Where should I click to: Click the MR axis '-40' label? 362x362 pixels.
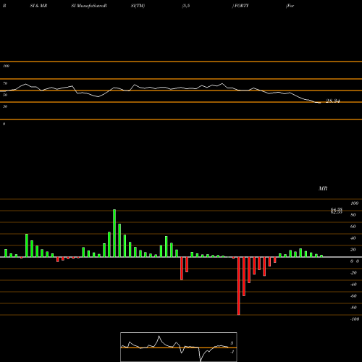point(353,285)
